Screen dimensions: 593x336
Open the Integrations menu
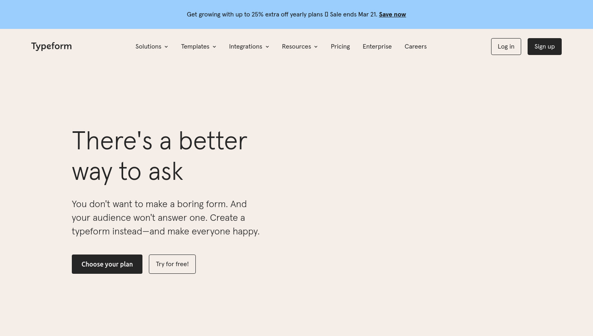pyautogui.click(x=249, y=47)
